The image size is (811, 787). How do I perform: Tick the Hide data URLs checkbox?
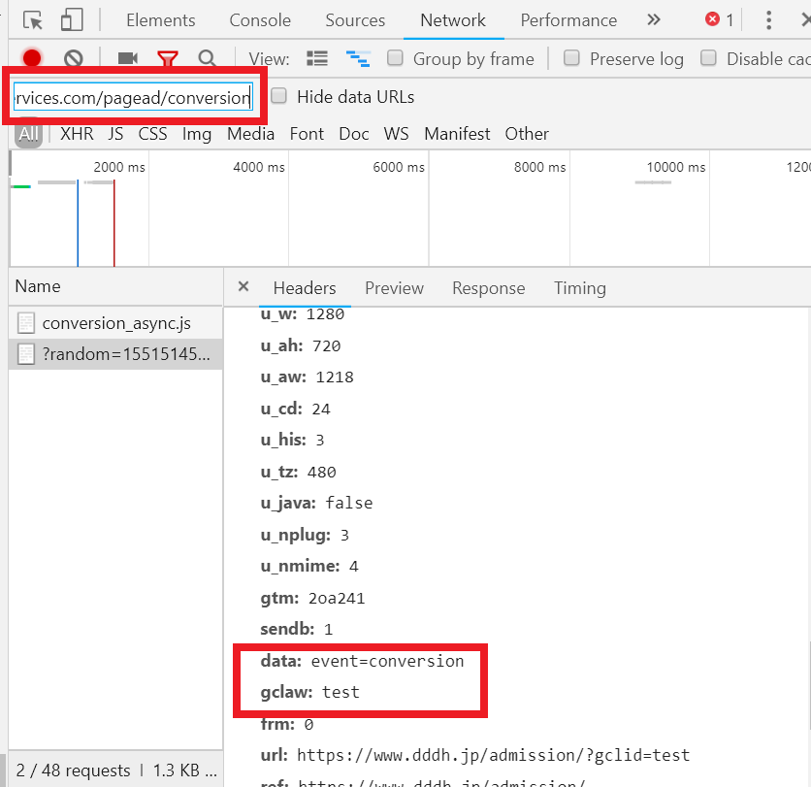(279, 96)
